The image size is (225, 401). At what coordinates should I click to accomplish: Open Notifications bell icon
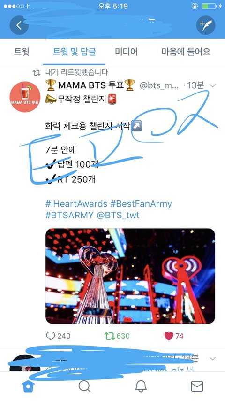pos(141,386)
